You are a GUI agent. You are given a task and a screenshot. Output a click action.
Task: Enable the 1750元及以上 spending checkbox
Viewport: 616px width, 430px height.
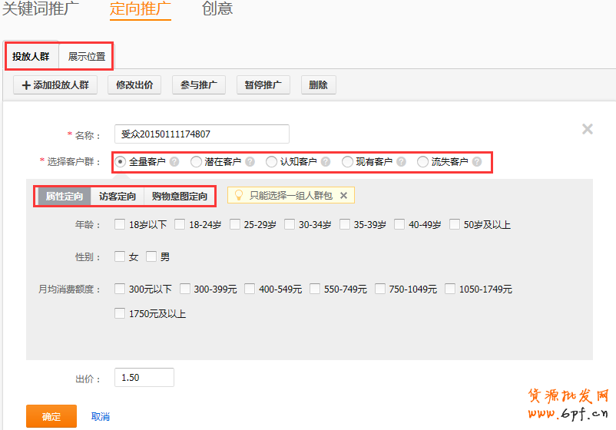[120, 313]
